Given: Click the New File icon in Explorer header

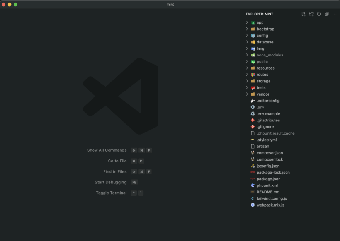Looking at the screenshot, I should (304, 14).
